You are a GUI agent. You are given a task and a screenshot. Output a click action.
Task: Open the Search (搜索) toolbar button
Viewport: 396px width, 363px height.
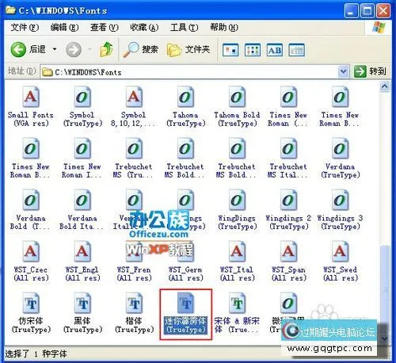coord(140,49)
